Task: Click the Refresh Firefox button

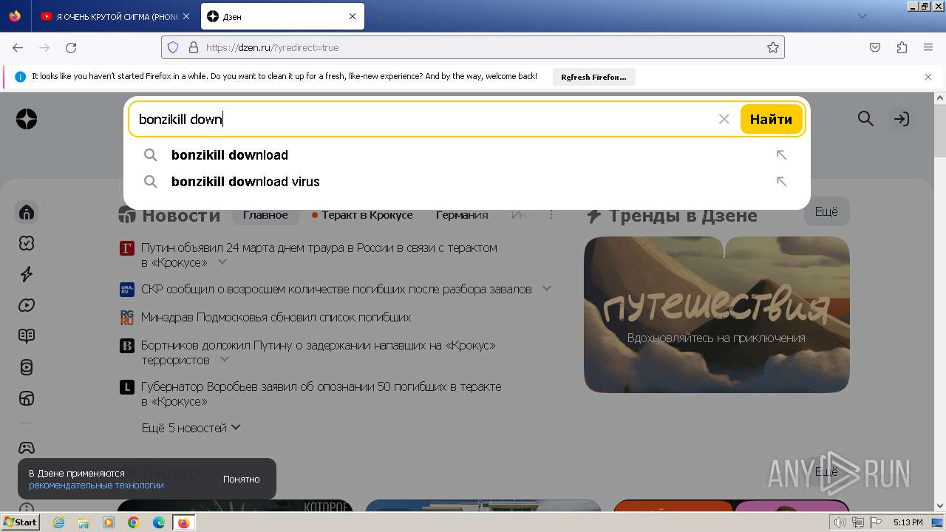Action: coord(593,77)
